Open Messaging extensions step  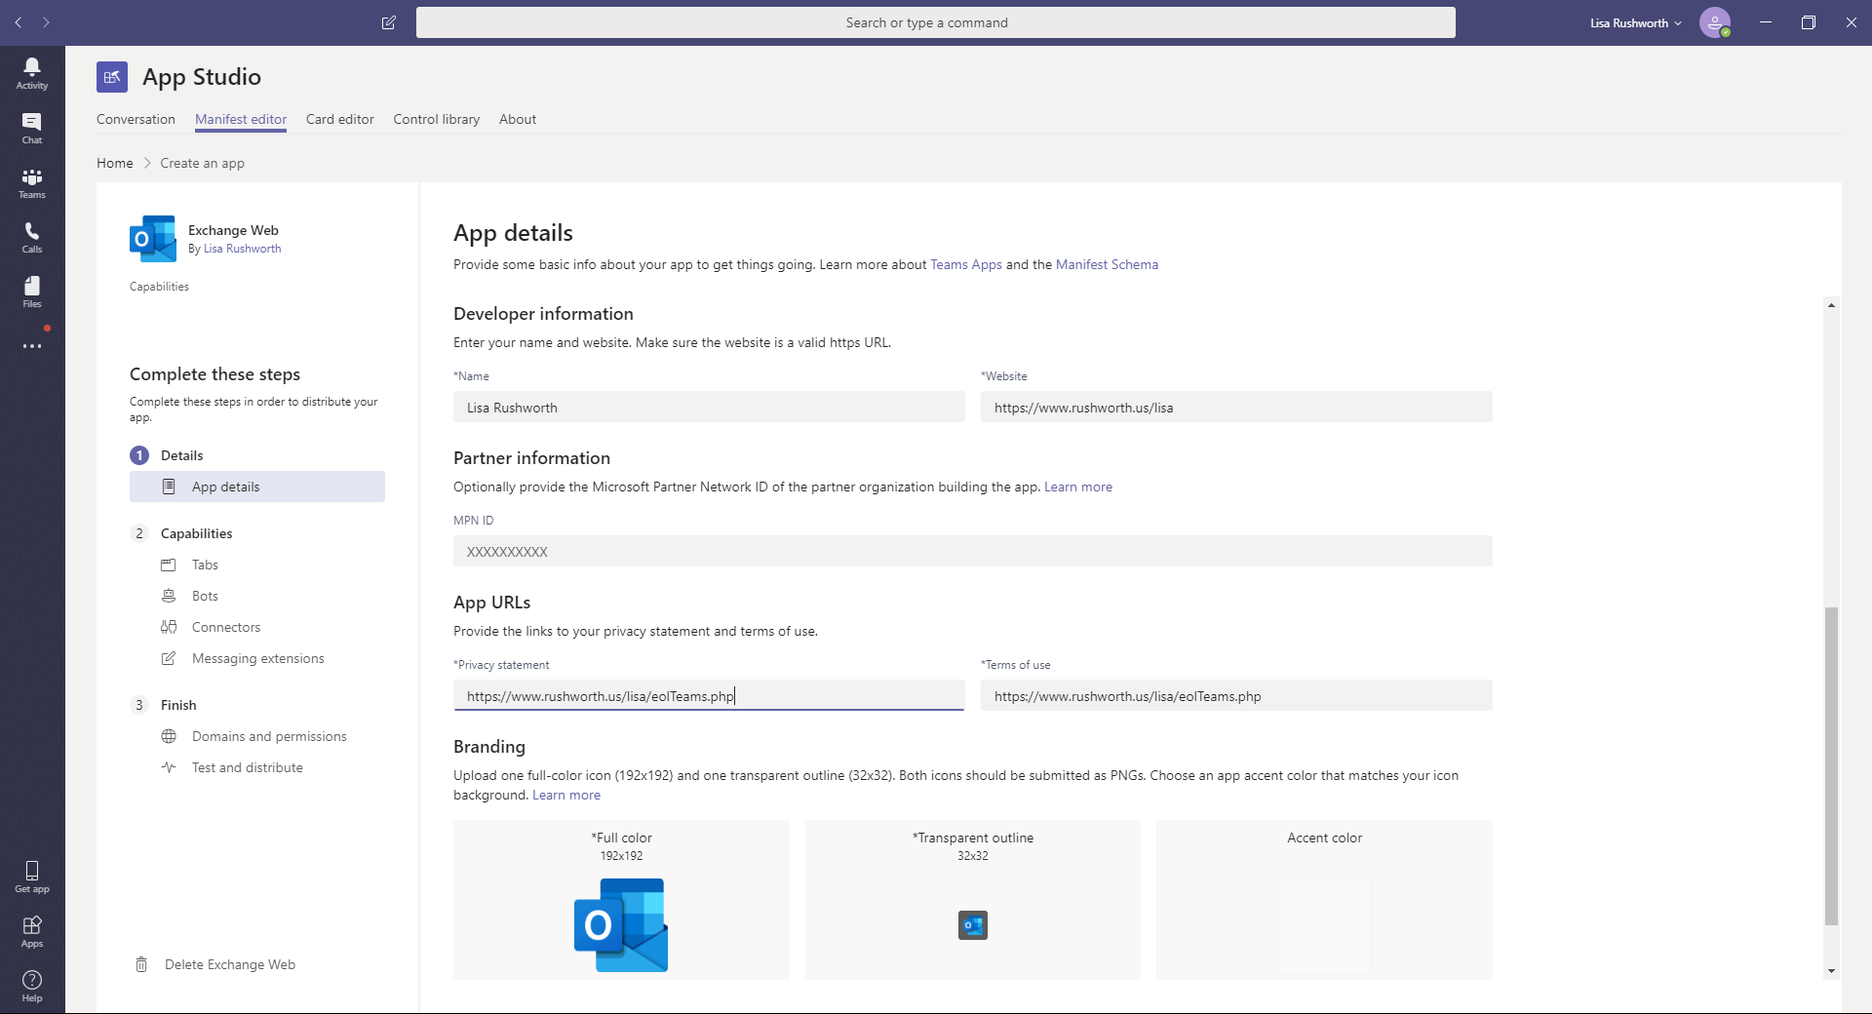tap(258, 658)
